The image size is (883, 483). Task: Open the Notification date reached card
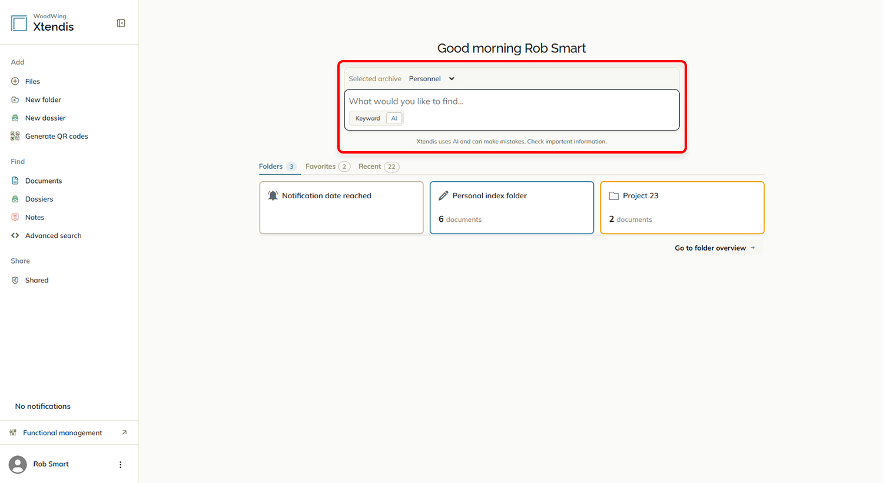[x=341, y=208]
